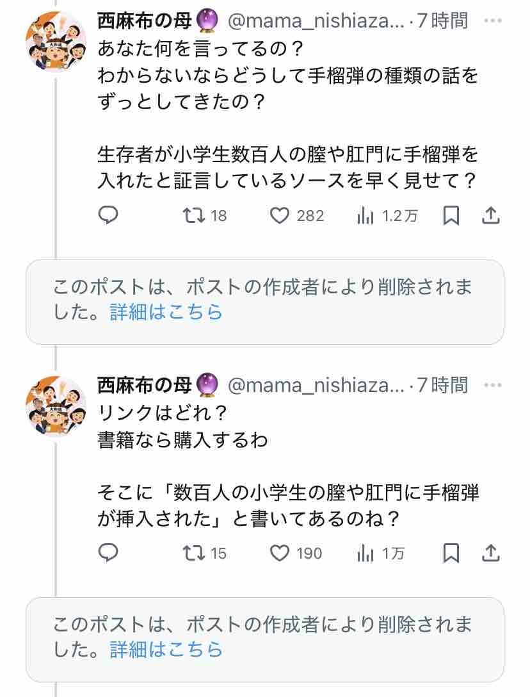The height and width of the screenshot is (697, 530).
Task: Open more options menu for second post
Action: pyautogui.click(x=493, y=385)
